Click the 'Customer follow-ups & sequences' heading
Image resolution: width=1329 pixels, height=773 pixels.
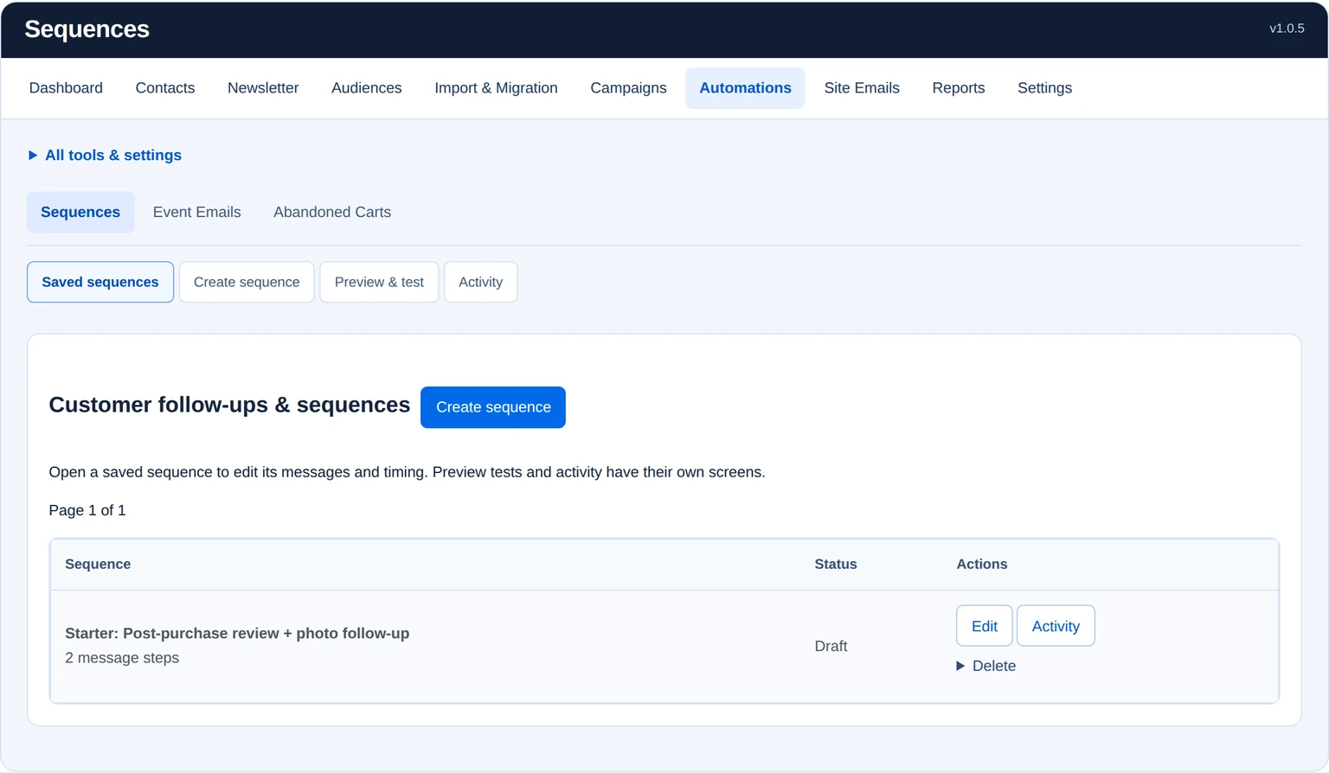229,406
